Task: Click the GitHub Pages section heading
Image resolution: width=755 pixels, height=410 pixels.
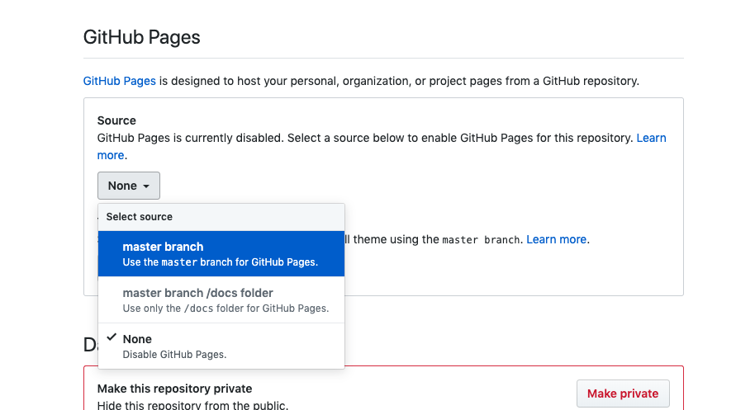Action: 141,37
